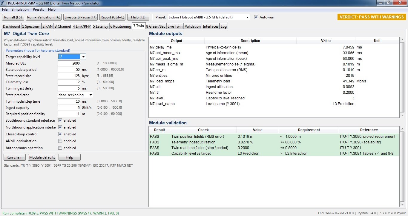Switch to the 8 Green/Sec tab

[156, 26]
